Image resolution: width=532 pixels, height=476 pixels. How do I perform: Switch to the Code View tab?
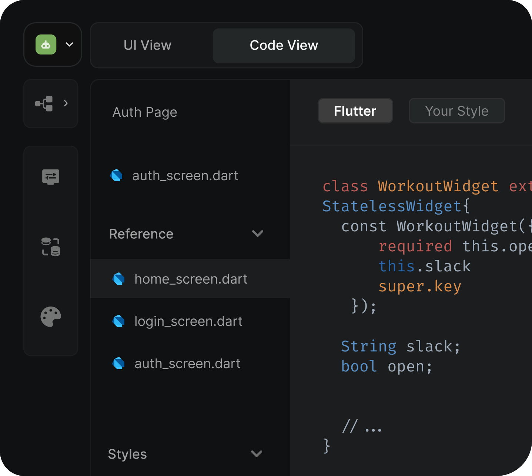point(284,45)
